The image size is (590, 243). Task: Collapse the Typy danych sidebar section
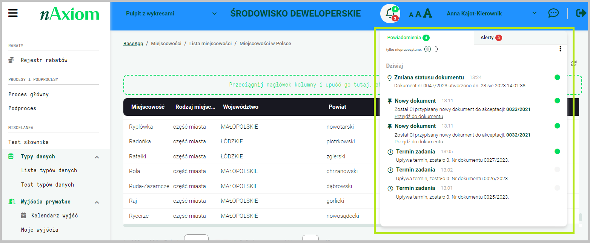[97, 157]
